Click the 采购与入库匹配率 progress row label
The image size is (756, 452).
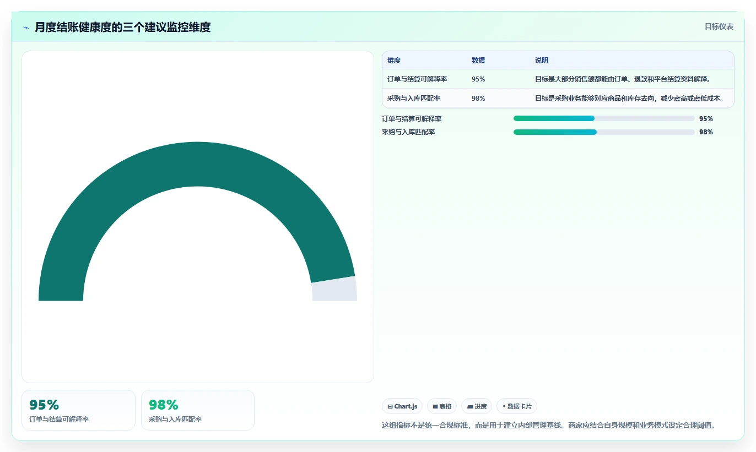pos(408,132)
